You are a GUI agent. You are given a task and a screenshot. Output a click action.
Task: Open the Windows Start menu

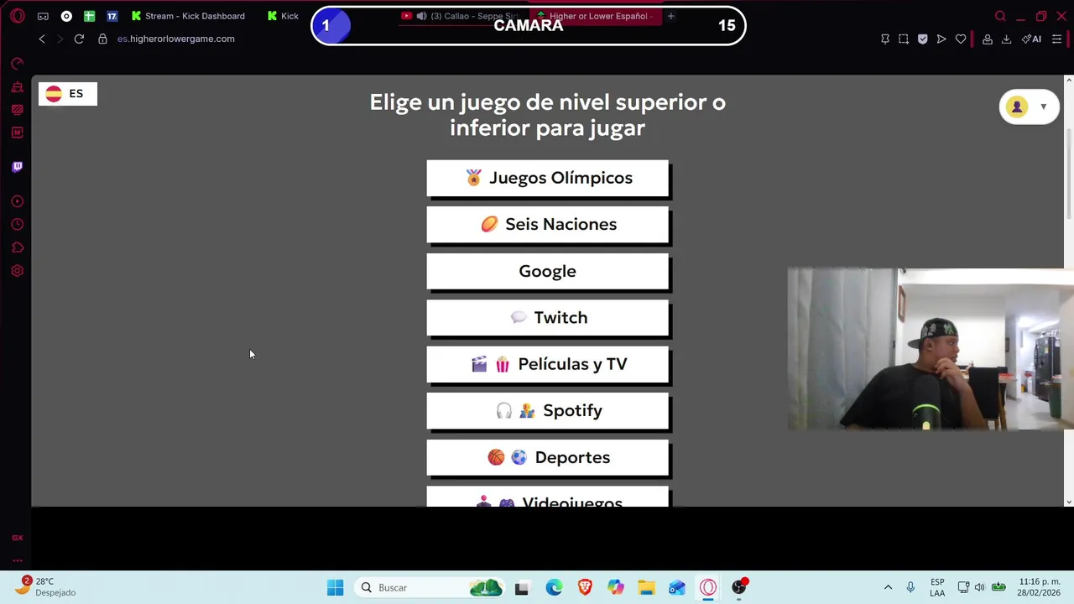335,587
